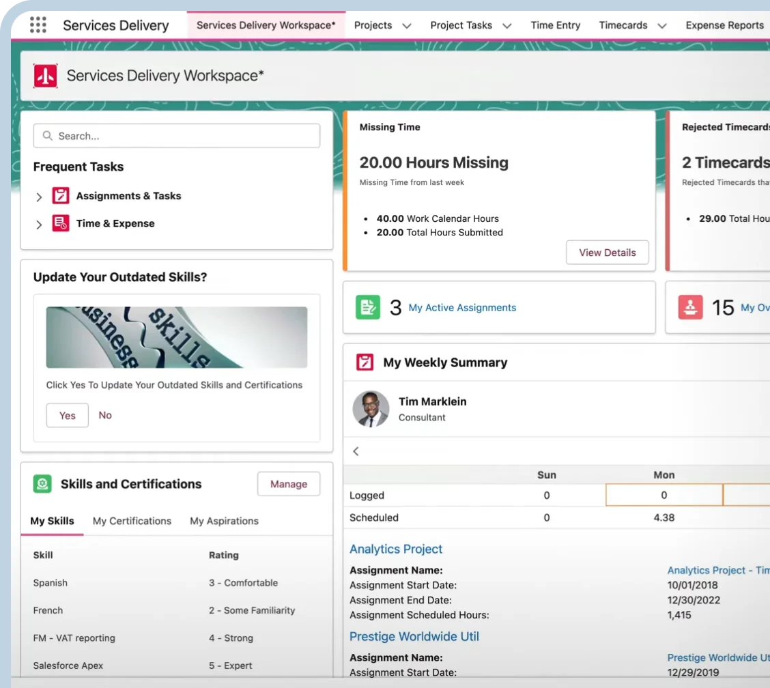The height and width of the screenshot is (688, 770).
Task: Open the Timecards dropdown arrow
Action: [x=661, y=26]
